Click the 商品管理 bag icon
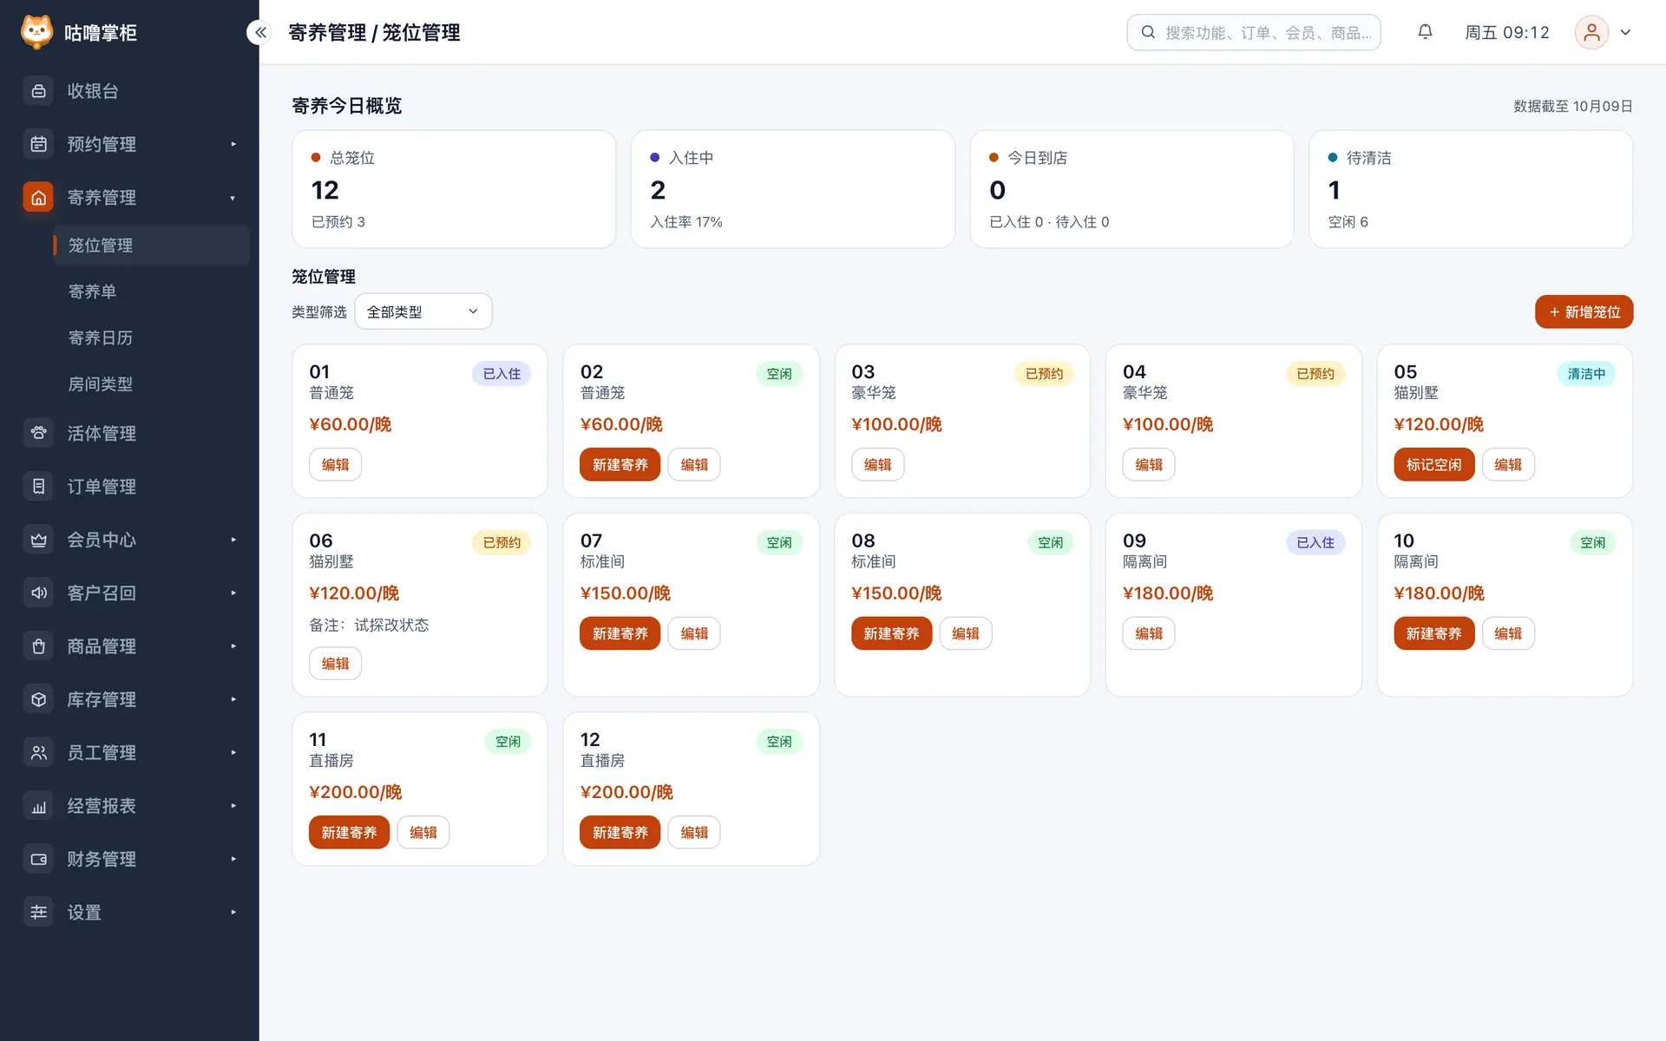The image size is (1666, 1041). point(38,646)
